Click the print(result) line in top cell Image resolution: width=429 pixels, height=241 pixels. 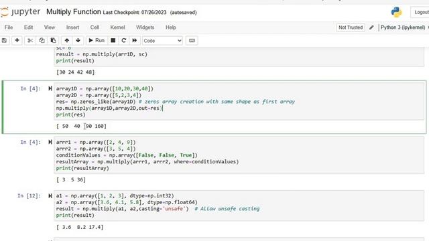coord(75,61)
